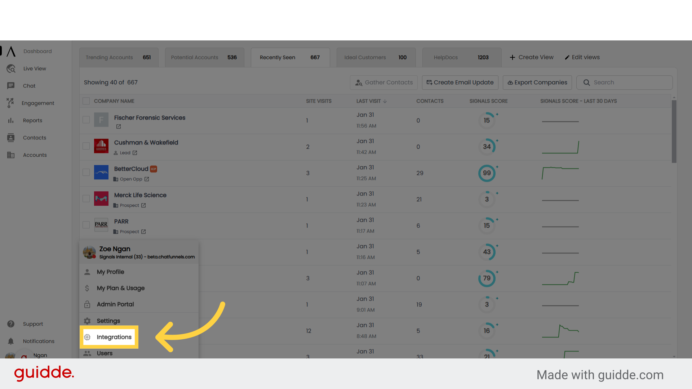The height and width of the screenshot is (389, 692).
Task: Click the Export Companies button
Action: [x=537, y=82]
